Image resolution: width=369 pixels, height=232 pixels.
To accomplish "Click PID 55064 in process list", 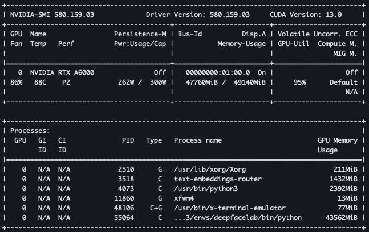I will click(x=124, y=218).
